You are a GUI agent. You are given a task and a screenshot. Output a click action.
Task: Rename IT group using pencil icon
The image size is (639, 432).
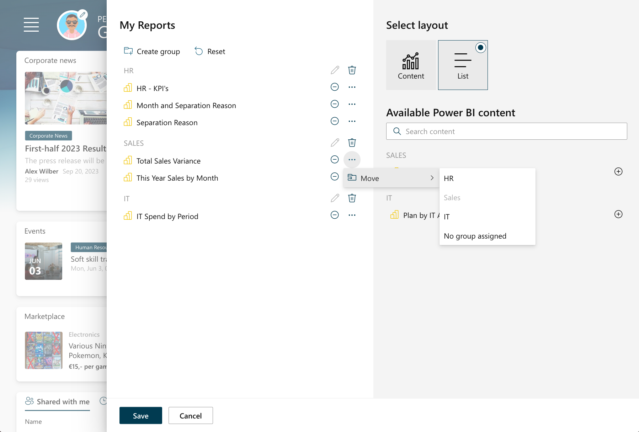pyautogui.click(x=335, y=198)
